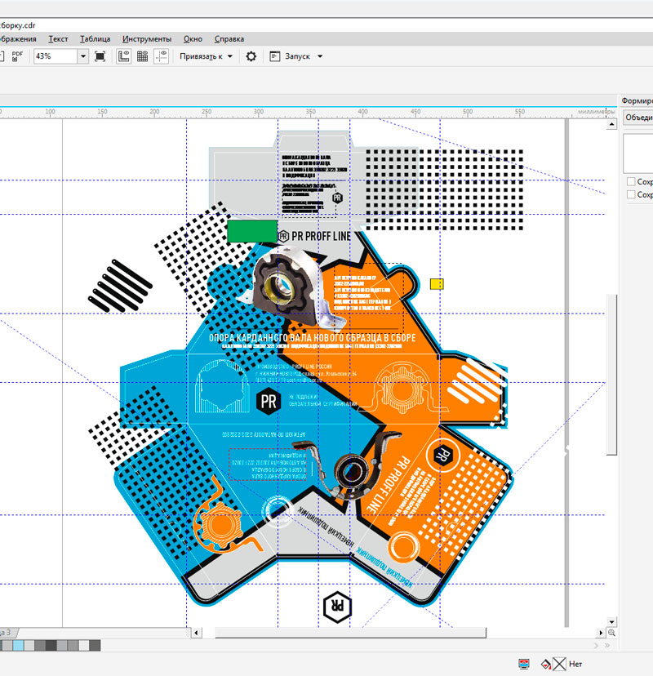Screen dimensions: 653x676
Task: Click the zoom navigator magnifier icon
Action: pyautogui.click(x=611, y=633)
